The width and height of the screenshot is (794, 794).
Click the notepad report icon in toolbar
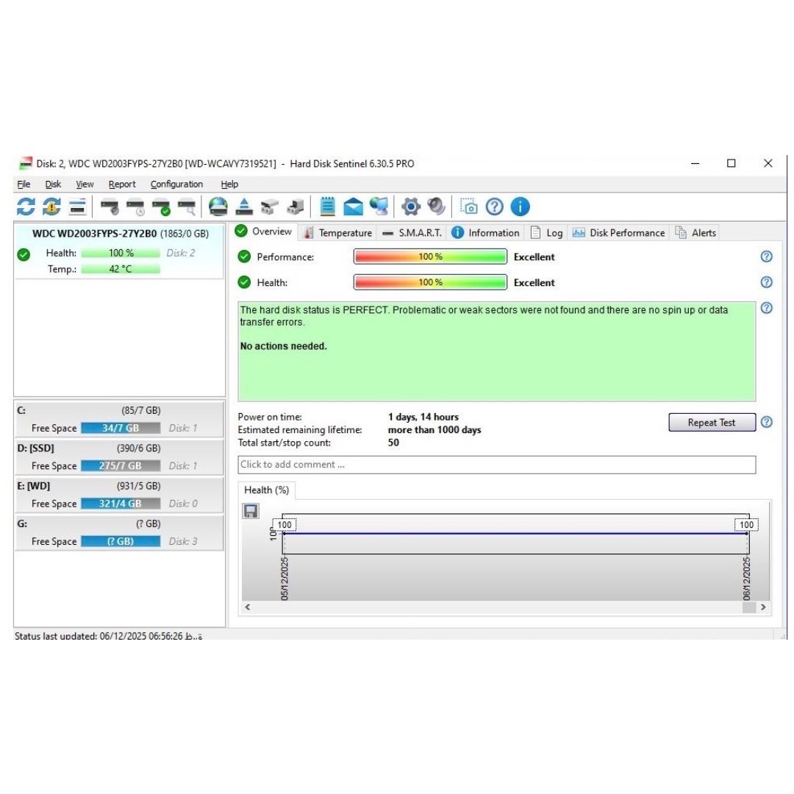[328, 207]
